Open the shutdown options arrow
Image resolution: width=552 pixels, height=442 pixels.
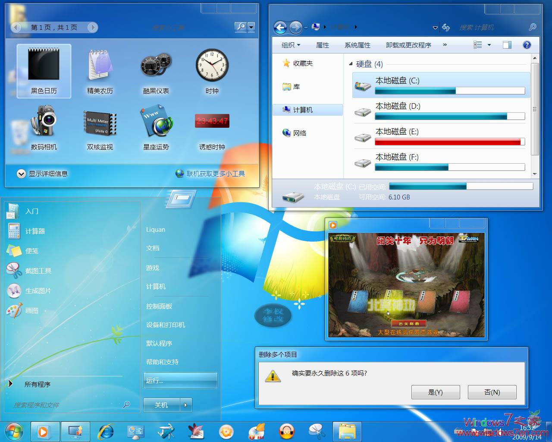coord(185,405)
